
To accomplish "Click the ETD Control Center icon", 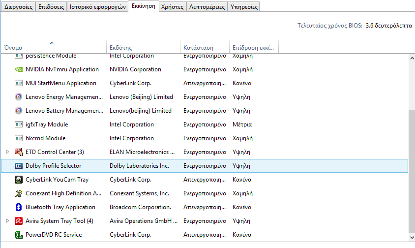I will point(19,152).
